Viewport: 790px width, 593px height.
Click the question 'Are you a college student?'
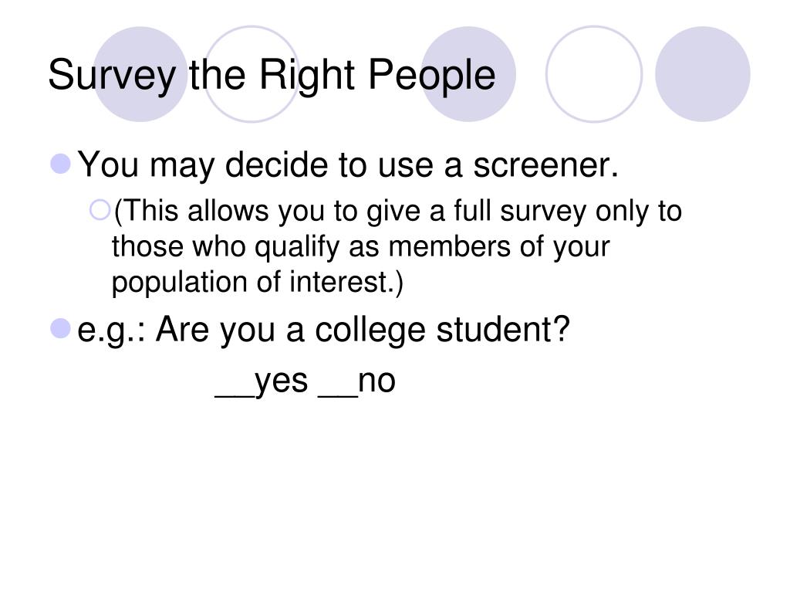pos(363,330)
